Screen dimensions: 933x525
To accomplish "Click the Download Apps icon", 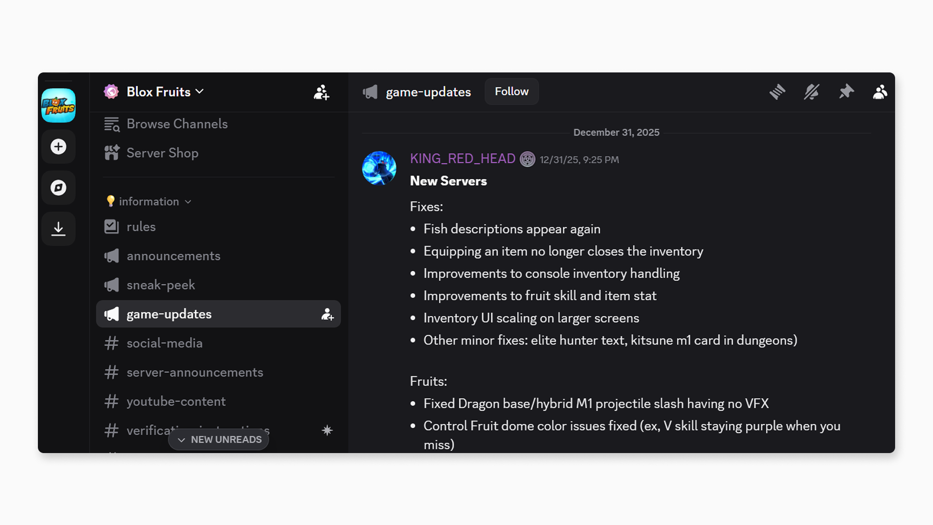I will point(58,228).
